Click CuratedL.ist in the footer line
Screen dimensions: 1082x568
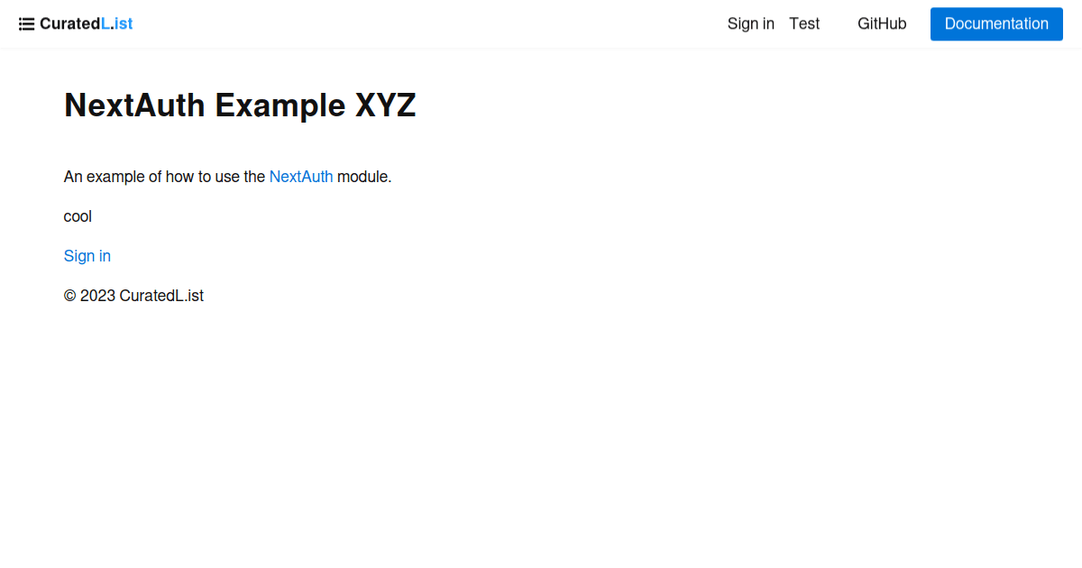tap(162, 295)
